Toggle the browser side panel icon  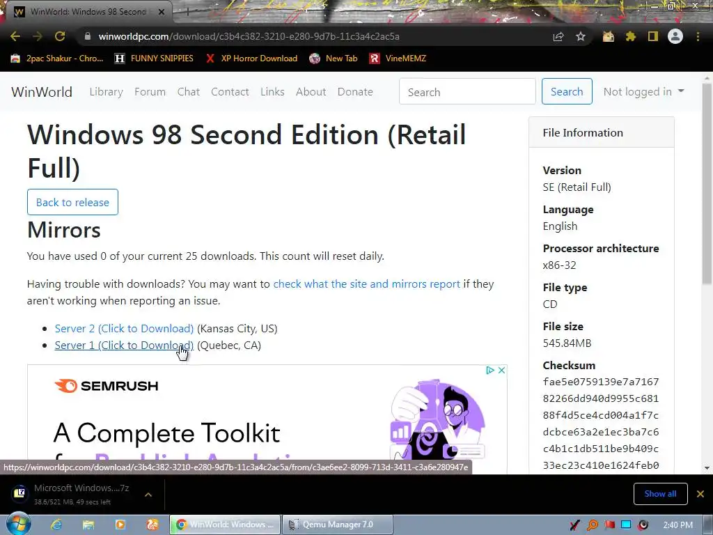tap(653, 36)
